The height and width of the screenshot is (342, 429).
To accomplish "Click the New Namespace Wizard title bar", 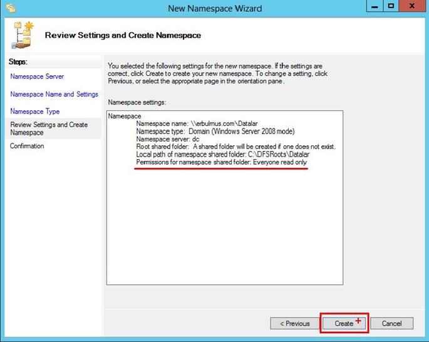I will click(x=214, y=8).
